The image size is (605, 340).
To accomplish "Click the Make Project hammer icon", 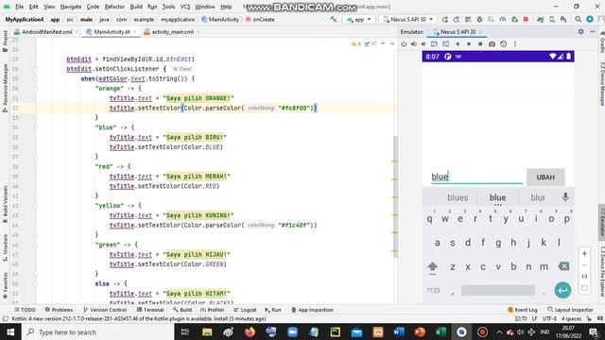I will [334, 19].
